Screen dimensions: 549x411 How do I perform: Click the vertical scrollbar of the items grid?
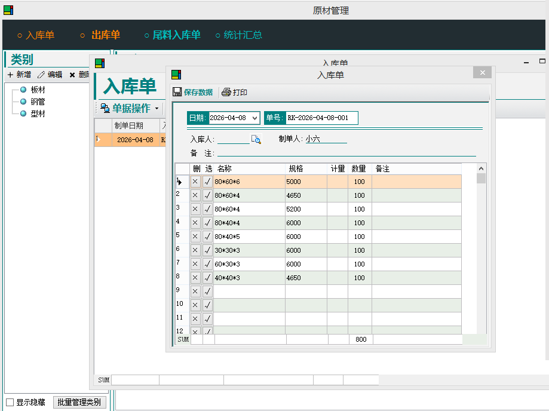481,251
